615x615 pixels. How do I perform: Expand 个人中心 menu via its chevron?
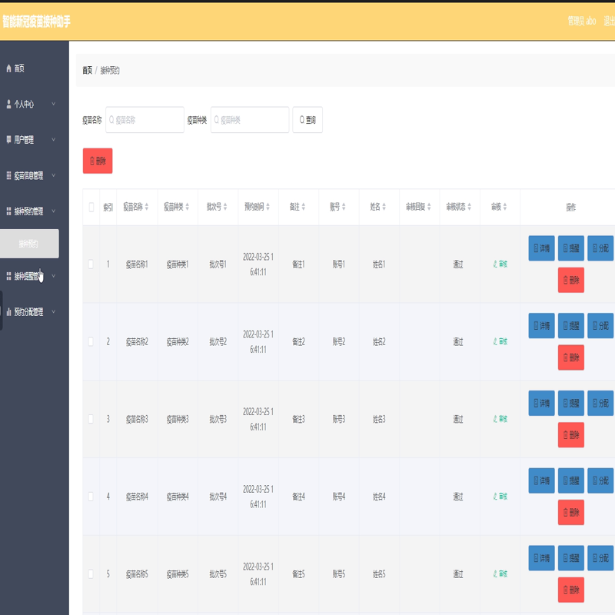(x=53, y=104)
